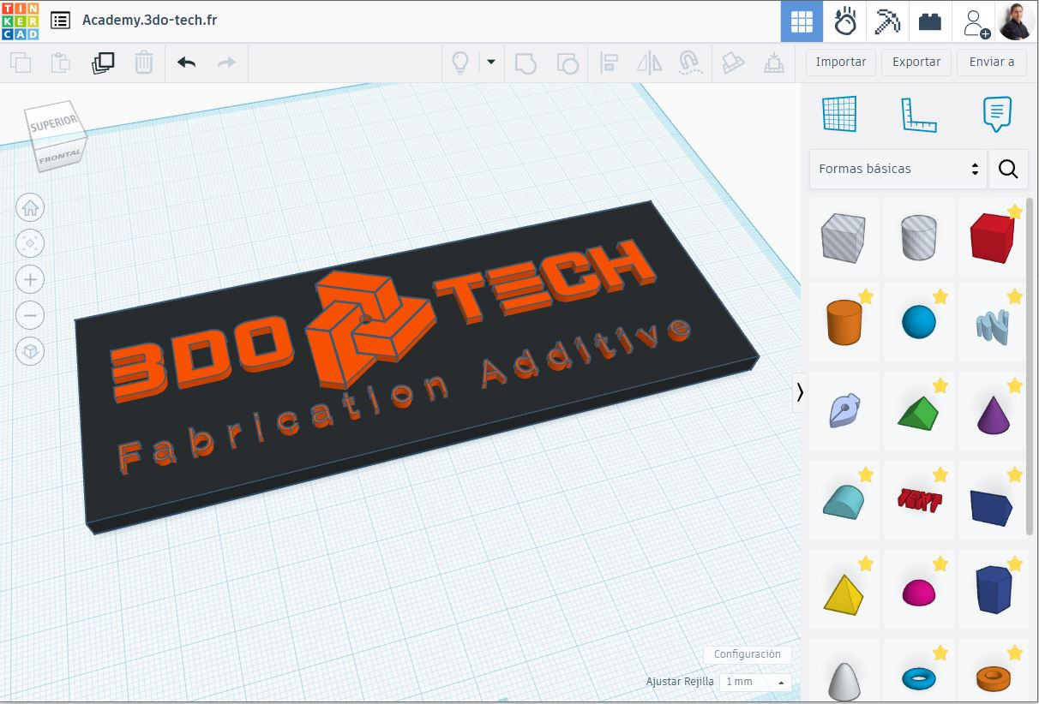
Task: Switch to Sim Lab view
Action: click(x=845, y=21)
